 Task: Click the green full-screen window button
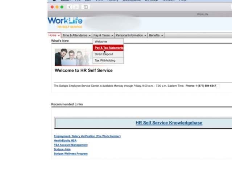point(62,7)
